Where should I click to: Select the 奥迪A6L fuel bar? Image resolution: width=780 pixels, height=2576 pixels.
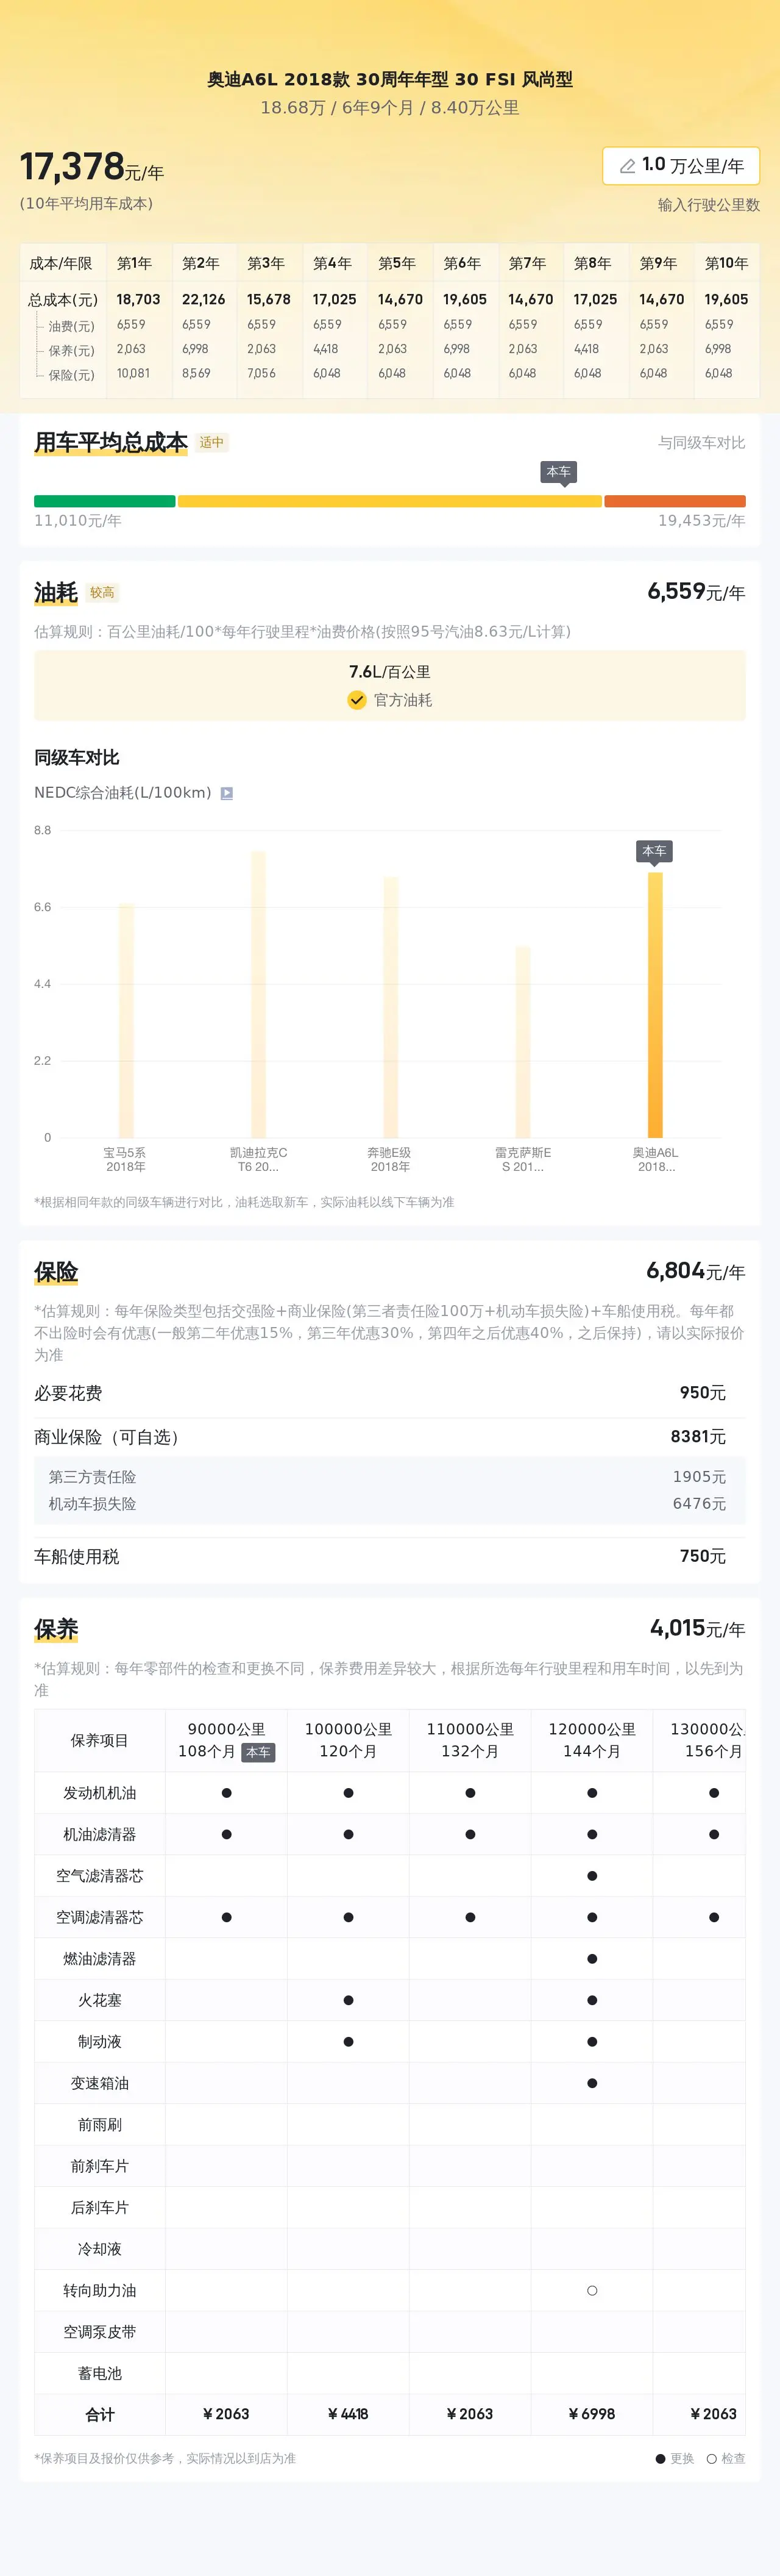coord(655,1004)
